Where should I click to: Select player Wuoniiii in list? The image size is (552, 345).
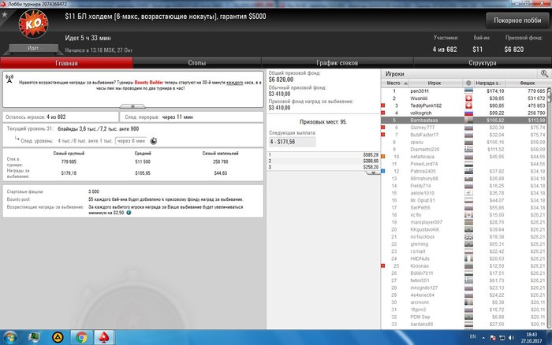pos(464,98)
